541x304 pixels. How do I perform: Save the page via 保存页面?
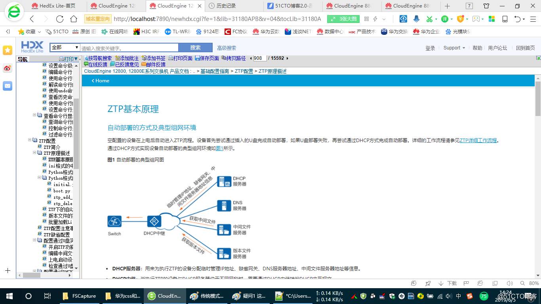point(207,58)
